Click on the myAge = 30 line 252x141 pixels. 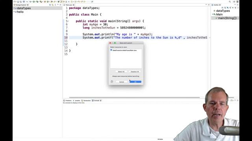coord(95,24)
